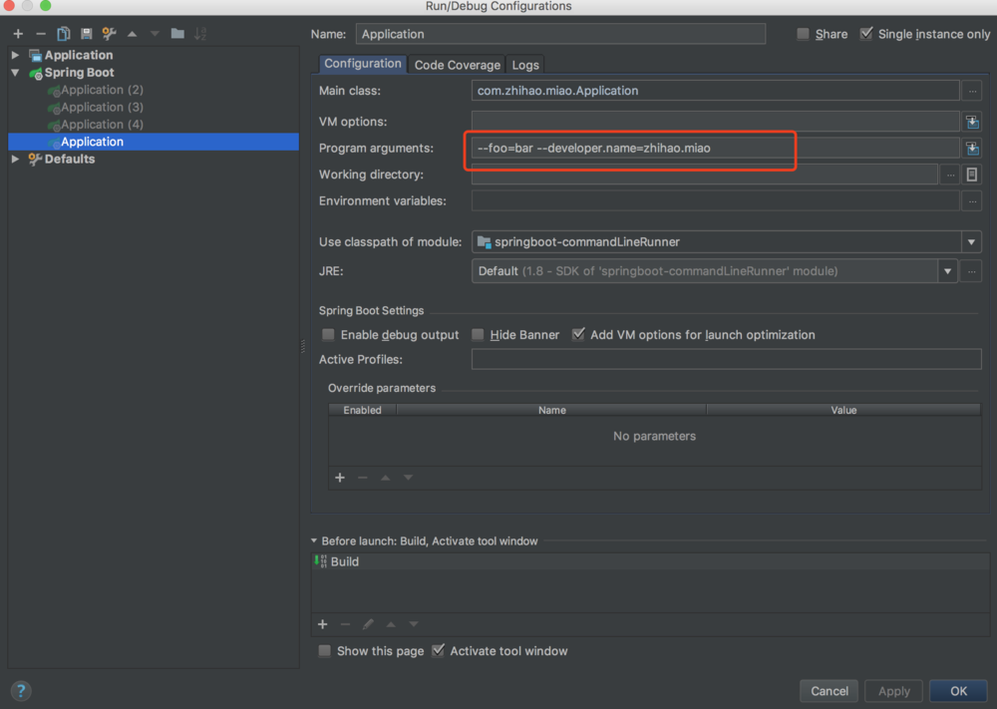Sort configurations with the sort alphabetically icon

199,33
